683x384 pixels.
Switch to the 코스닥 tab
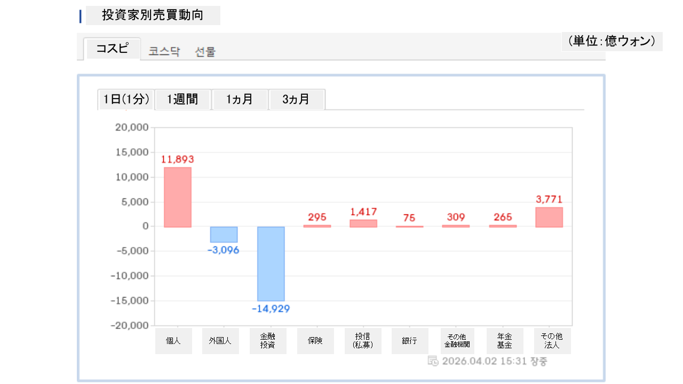click(x=164, y=52)
